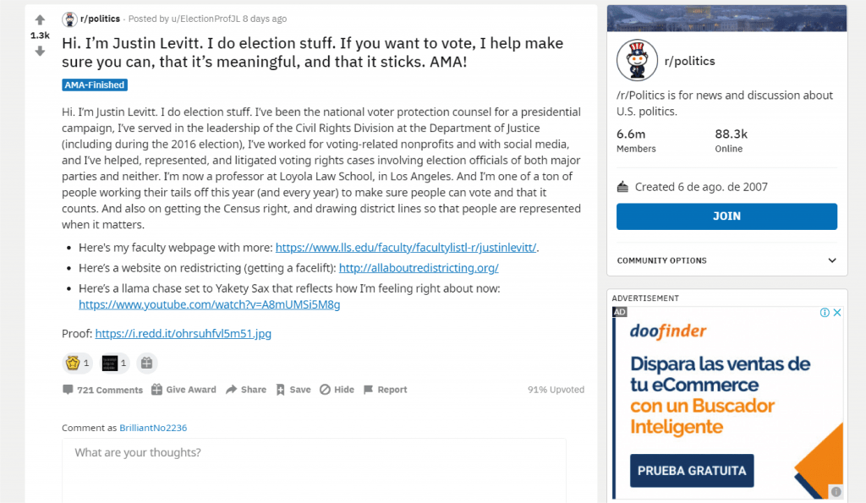Click the Community Options chevron arrow

832,260
